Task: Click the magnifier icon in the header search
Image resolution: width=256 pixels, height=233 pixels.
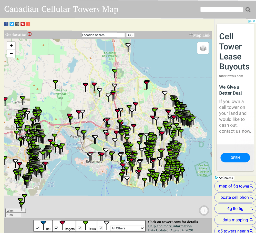Action: point(248,9)
